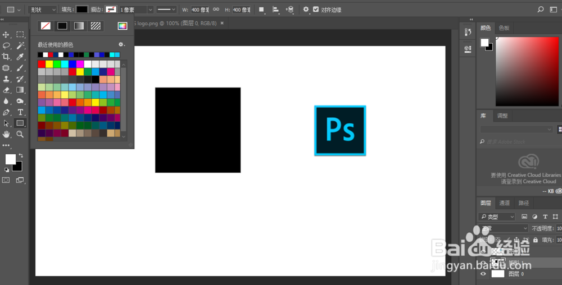Set fill to no color
The height and width of the screenshot is (285, 562).
coord(46,26)
